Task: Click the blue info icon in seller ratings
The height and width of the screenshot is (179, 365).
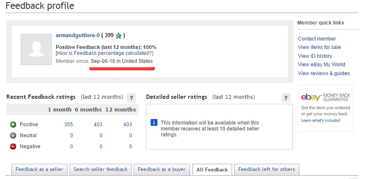Action: coord(154,122)
